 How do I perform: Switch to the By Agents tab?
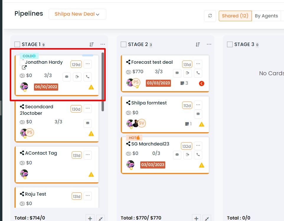pyautogui.click(x=266, y=16)
